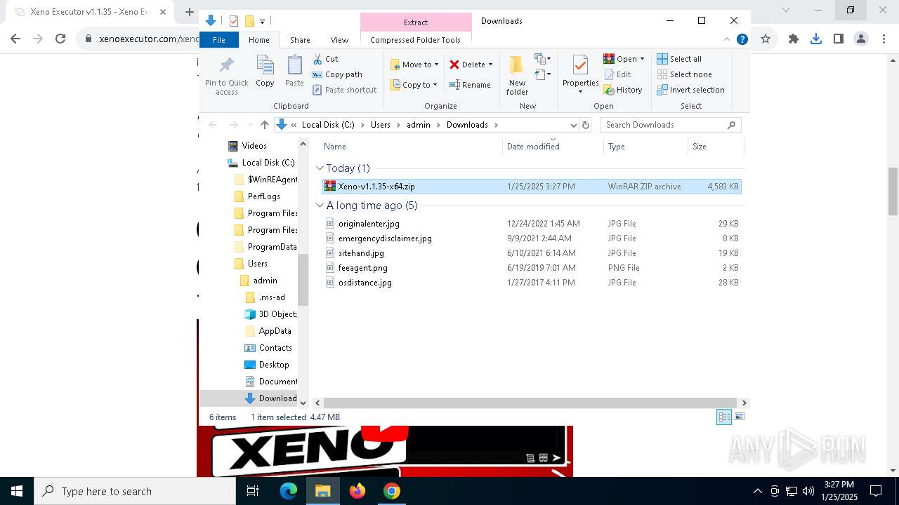The height and width of the screenshot is (505, 899).
Task: Click Select all
Action: point(679,59)
